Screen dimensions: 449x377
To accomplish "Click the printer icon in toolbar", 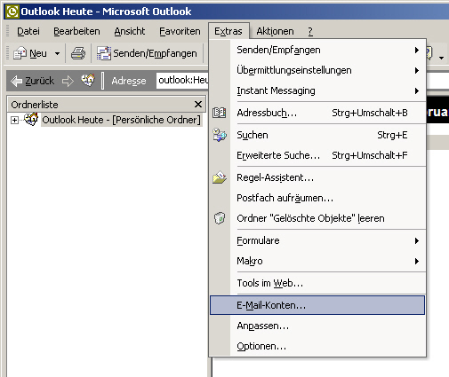I will (78, 53).
